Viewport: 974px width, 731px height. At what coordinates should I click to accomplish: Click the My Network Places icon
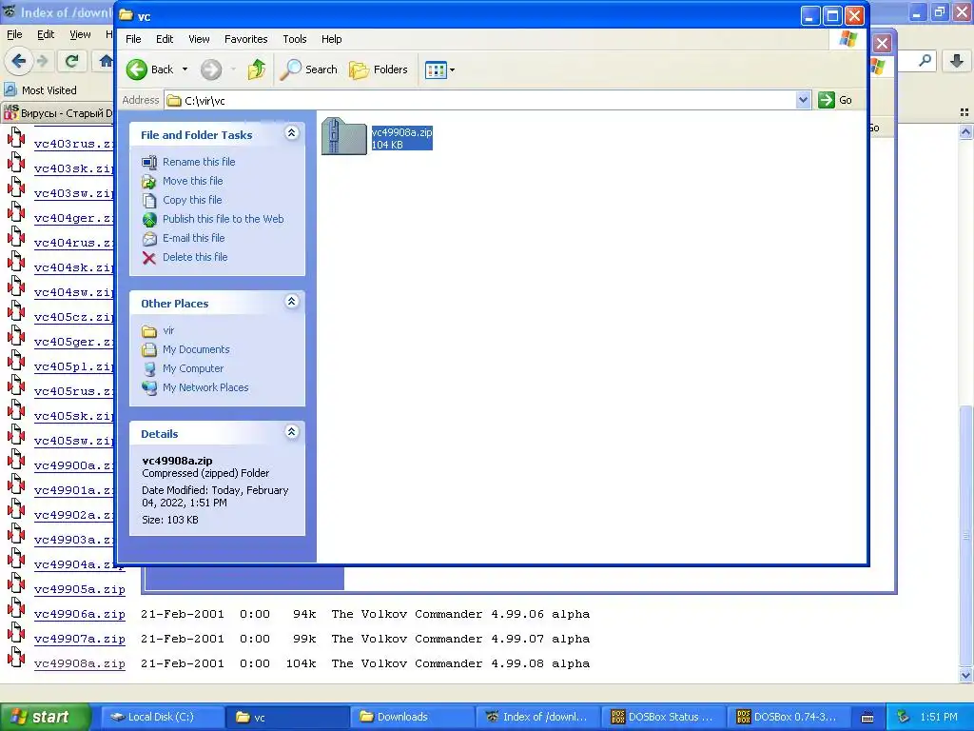(x=149, y=388)
